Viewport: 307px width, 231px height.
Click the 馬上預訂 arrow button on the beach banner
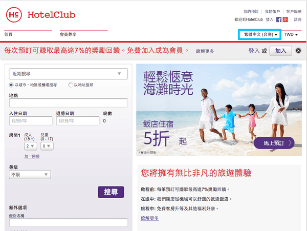pos(274,143)
